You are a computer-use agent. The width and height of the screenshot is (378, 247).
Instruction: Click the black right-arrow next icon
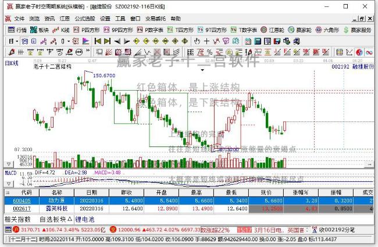[x=127, y=41]
